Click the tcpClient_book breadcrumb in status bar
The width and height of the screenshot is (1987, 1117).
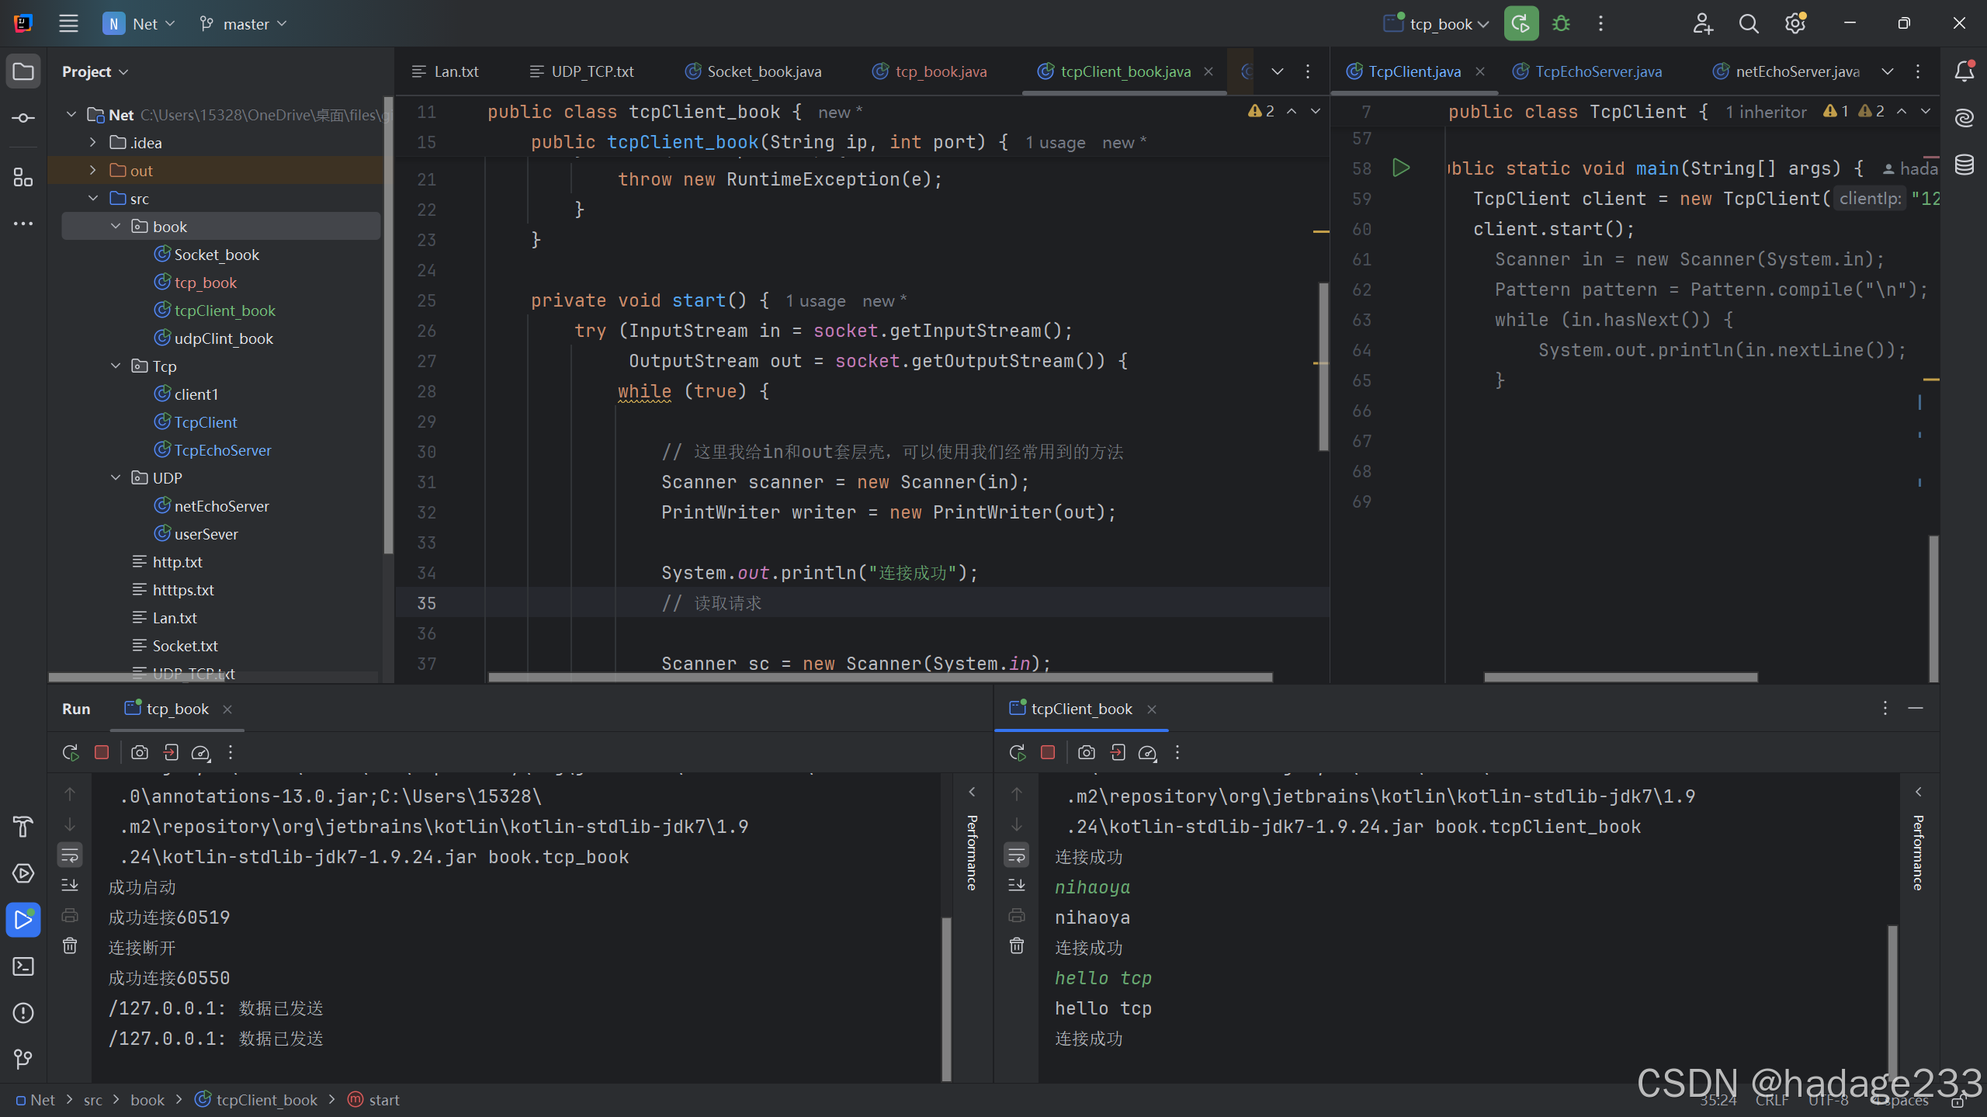tap(266, 1100)
